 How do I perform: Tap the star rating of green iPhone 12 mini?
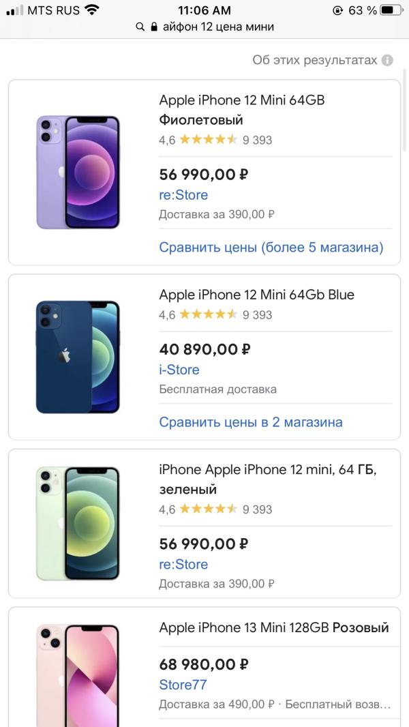[x=209, y=509]
